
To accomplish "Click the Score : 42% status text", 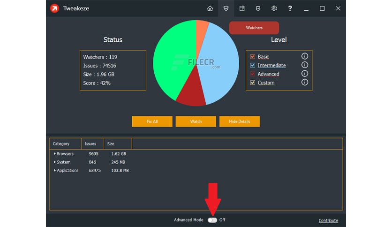I will pos(97,83).
